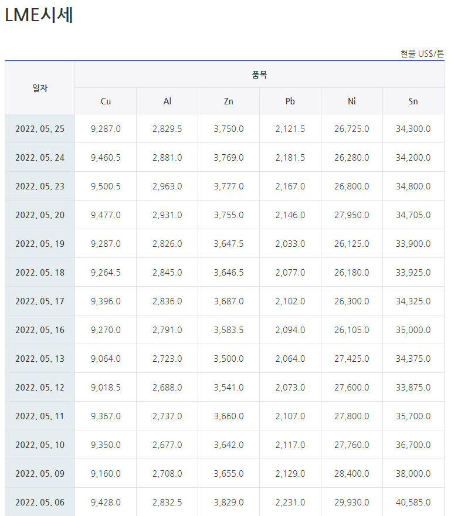Click Pb price 2,181.5
This screenshot has width=451, height=516.
pyautogui.click(x=290, y=157)
